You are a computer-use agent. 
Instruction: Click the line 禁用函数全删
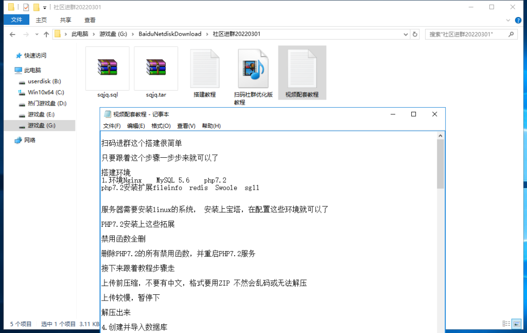coord(124,239)
